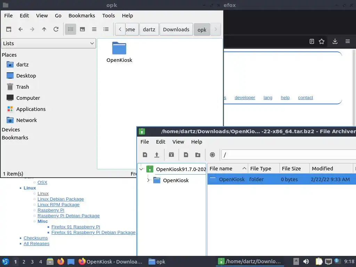Open the Firefox hamburger menu

[348, 41]
